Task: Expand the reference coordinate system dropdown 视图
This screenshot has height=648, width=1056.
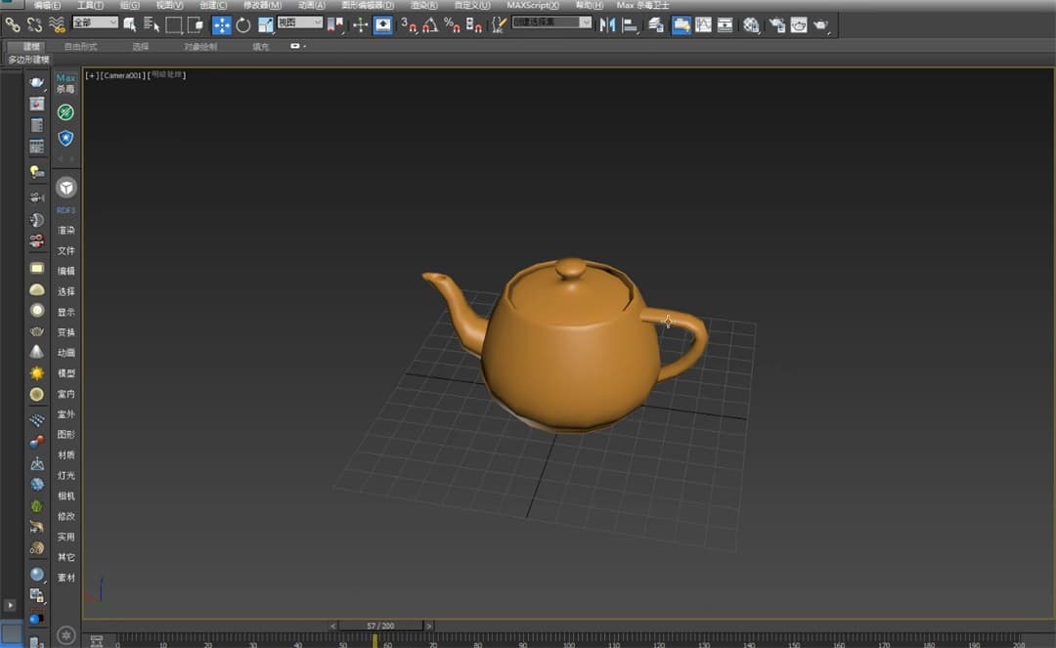Action: (299, 22)
